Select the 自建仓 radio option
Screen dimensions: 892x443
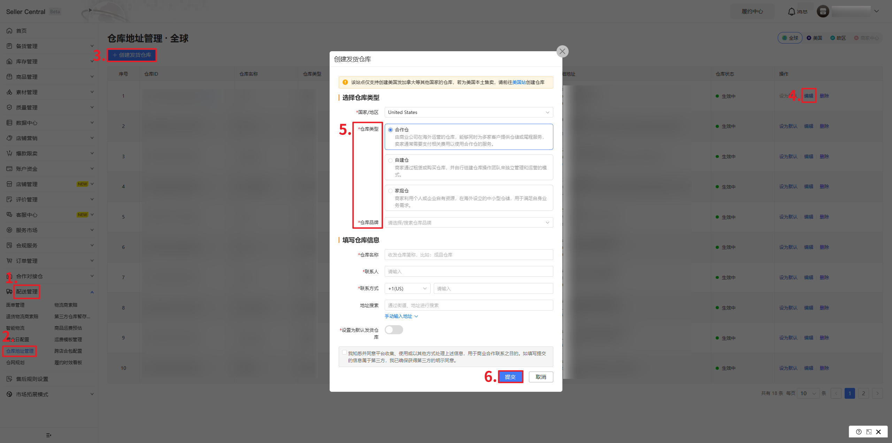pos(390,160)
